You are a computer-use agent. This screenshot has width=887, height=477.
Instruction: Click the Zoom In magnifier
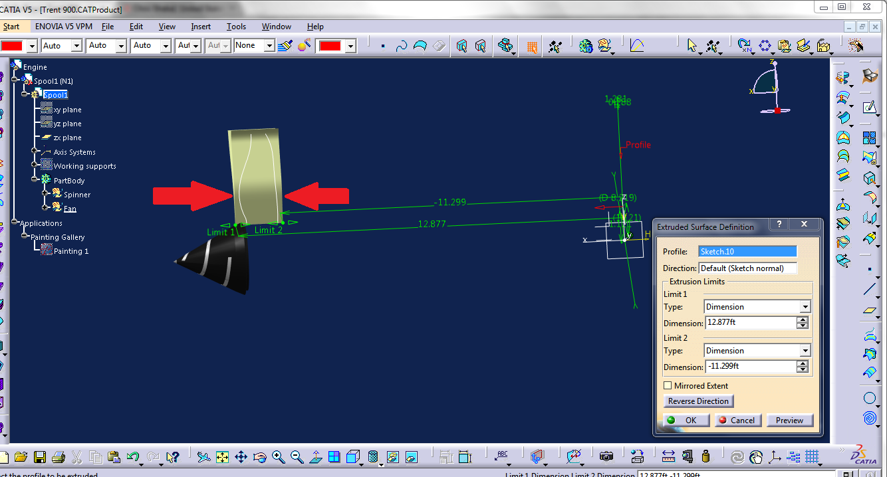tap(278, 457)
